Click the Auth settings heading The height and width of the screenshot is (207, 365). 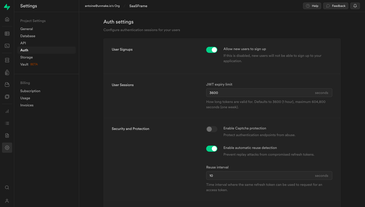tap(118, 22)
